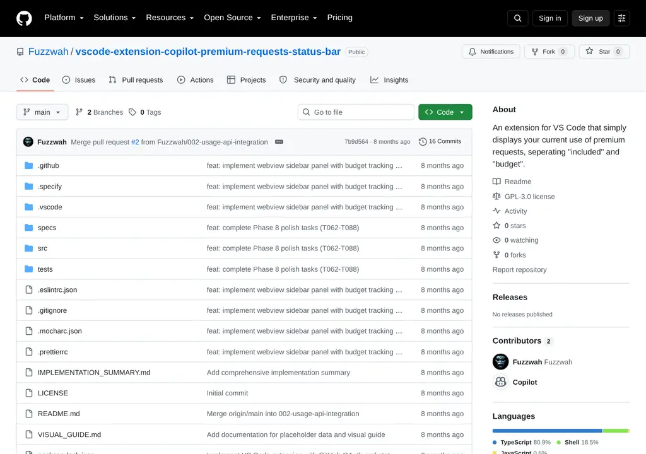Switch to Security and quality tab

pos(318,80)
